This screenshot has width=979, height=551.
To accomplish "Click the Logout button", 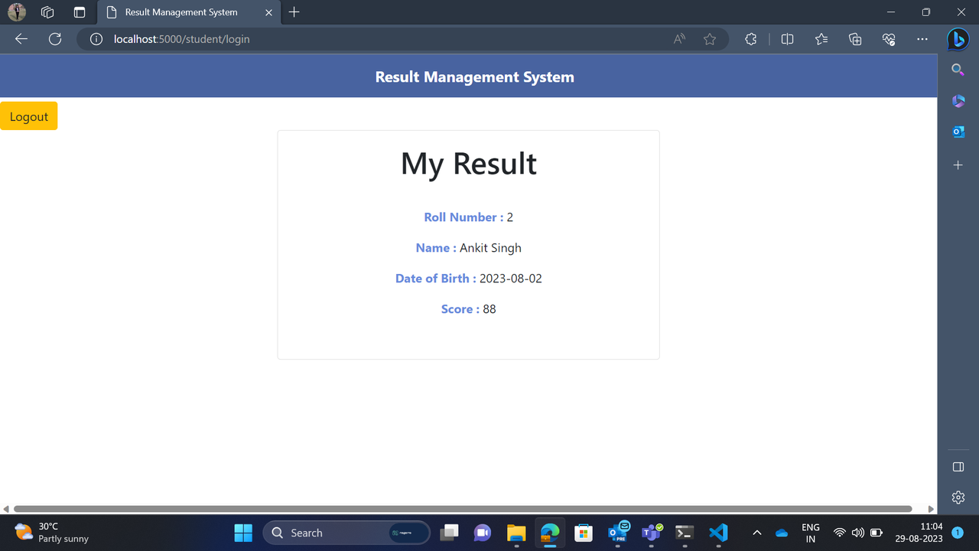I will point(29,116).
